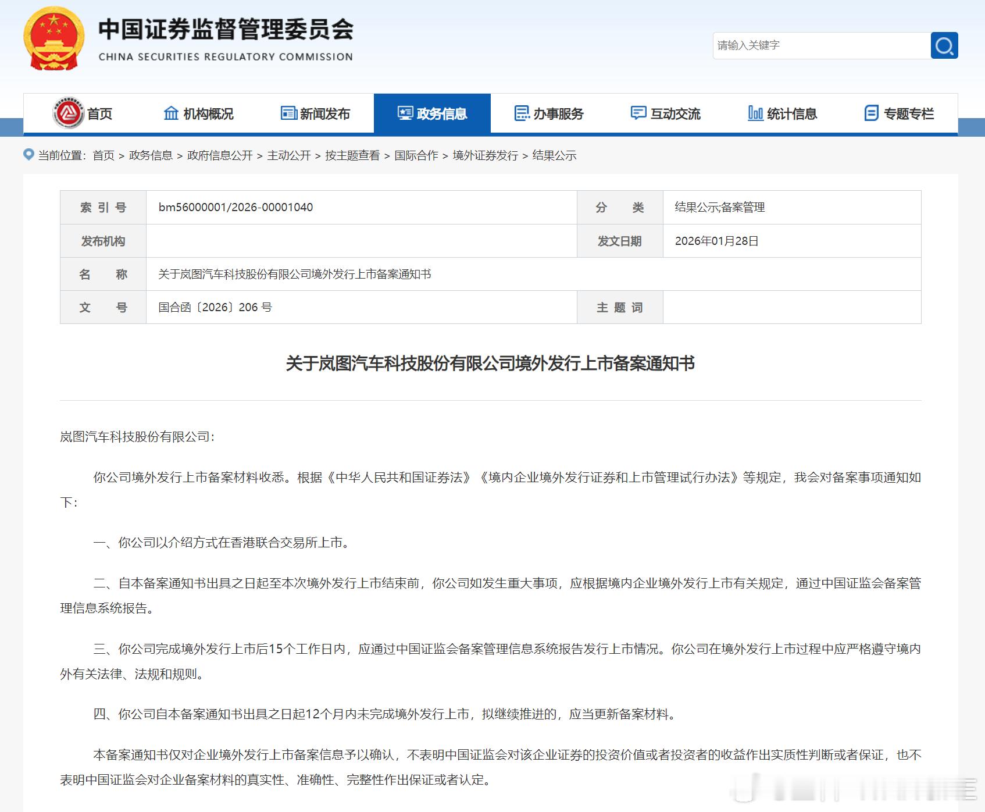The height and width of the screenshot is (812, 985).
Task: Click the location pin icon before 当前位置
Action: (x=28, y=155)
